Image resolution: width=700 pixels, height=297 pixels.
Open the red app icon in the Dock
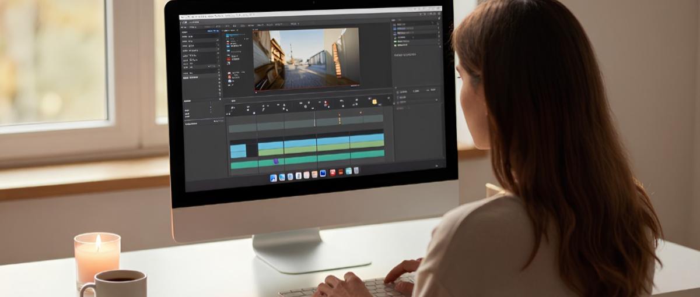point(332,173)
